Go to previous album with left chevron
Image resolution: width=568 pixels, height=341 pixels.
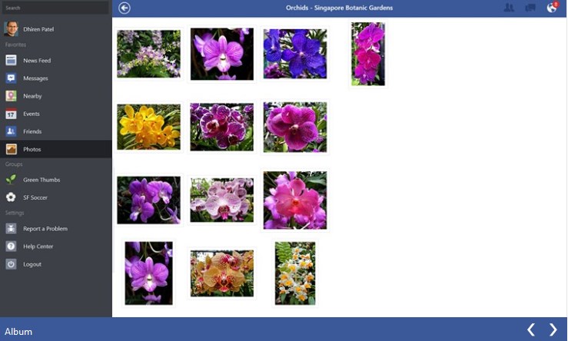click(531, 329)
